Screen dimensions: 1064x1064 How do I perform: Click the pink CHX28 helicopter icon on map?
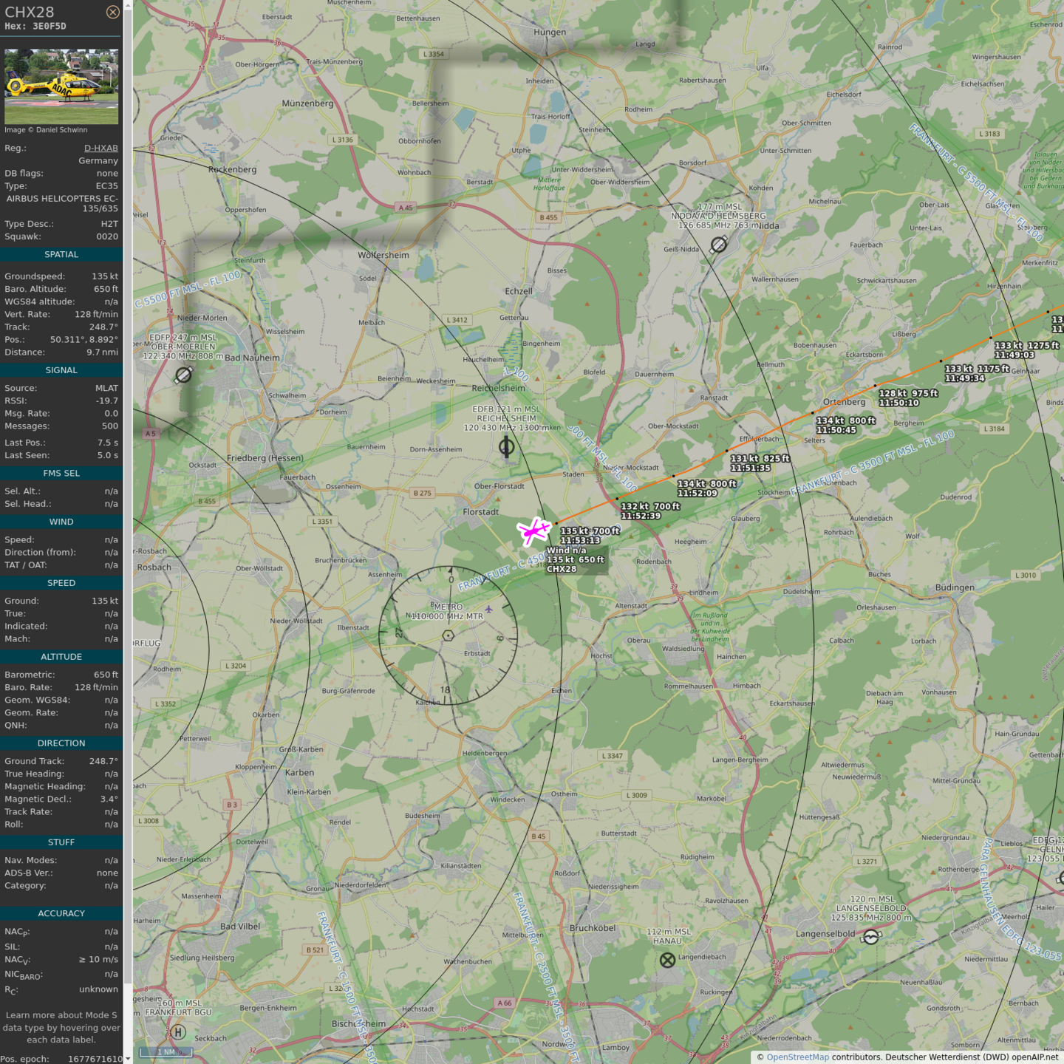coord(533,531)
